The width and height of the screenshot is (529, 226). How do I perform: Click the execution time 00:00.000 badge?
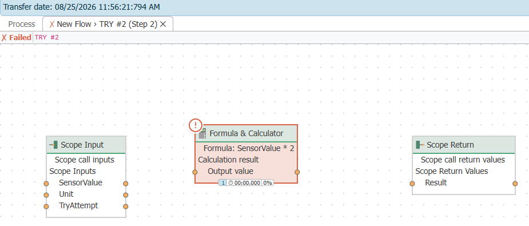244,183
